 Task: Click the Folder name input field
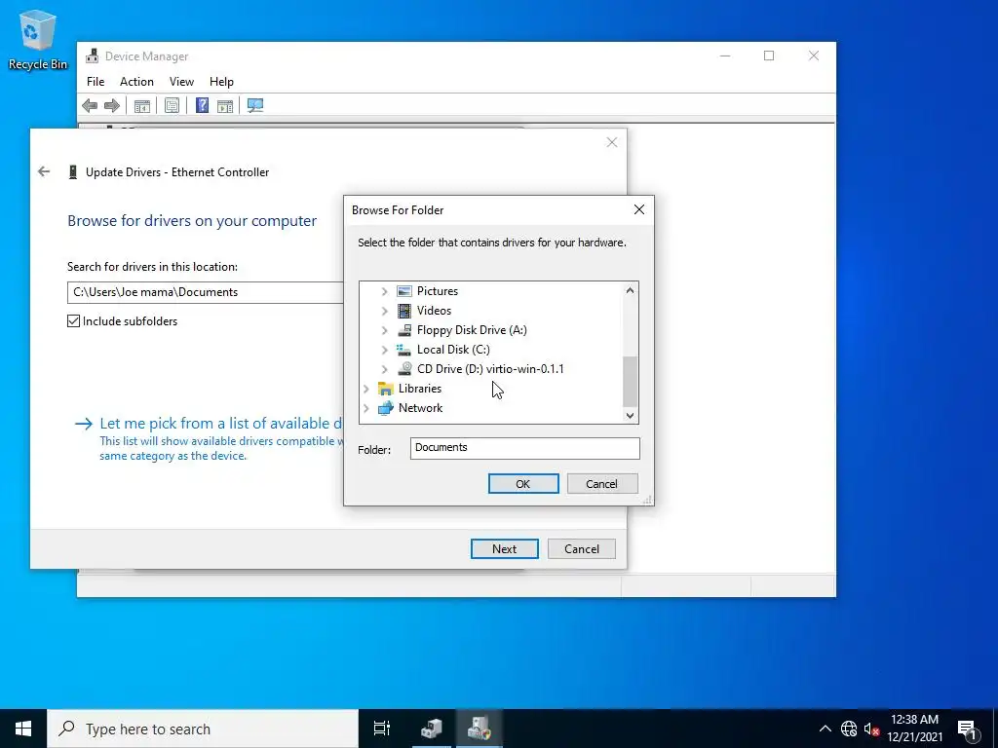click(x=525, y=448)
